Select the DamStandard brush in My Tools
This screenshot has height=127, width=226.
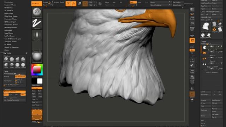[x=12, y=59]
